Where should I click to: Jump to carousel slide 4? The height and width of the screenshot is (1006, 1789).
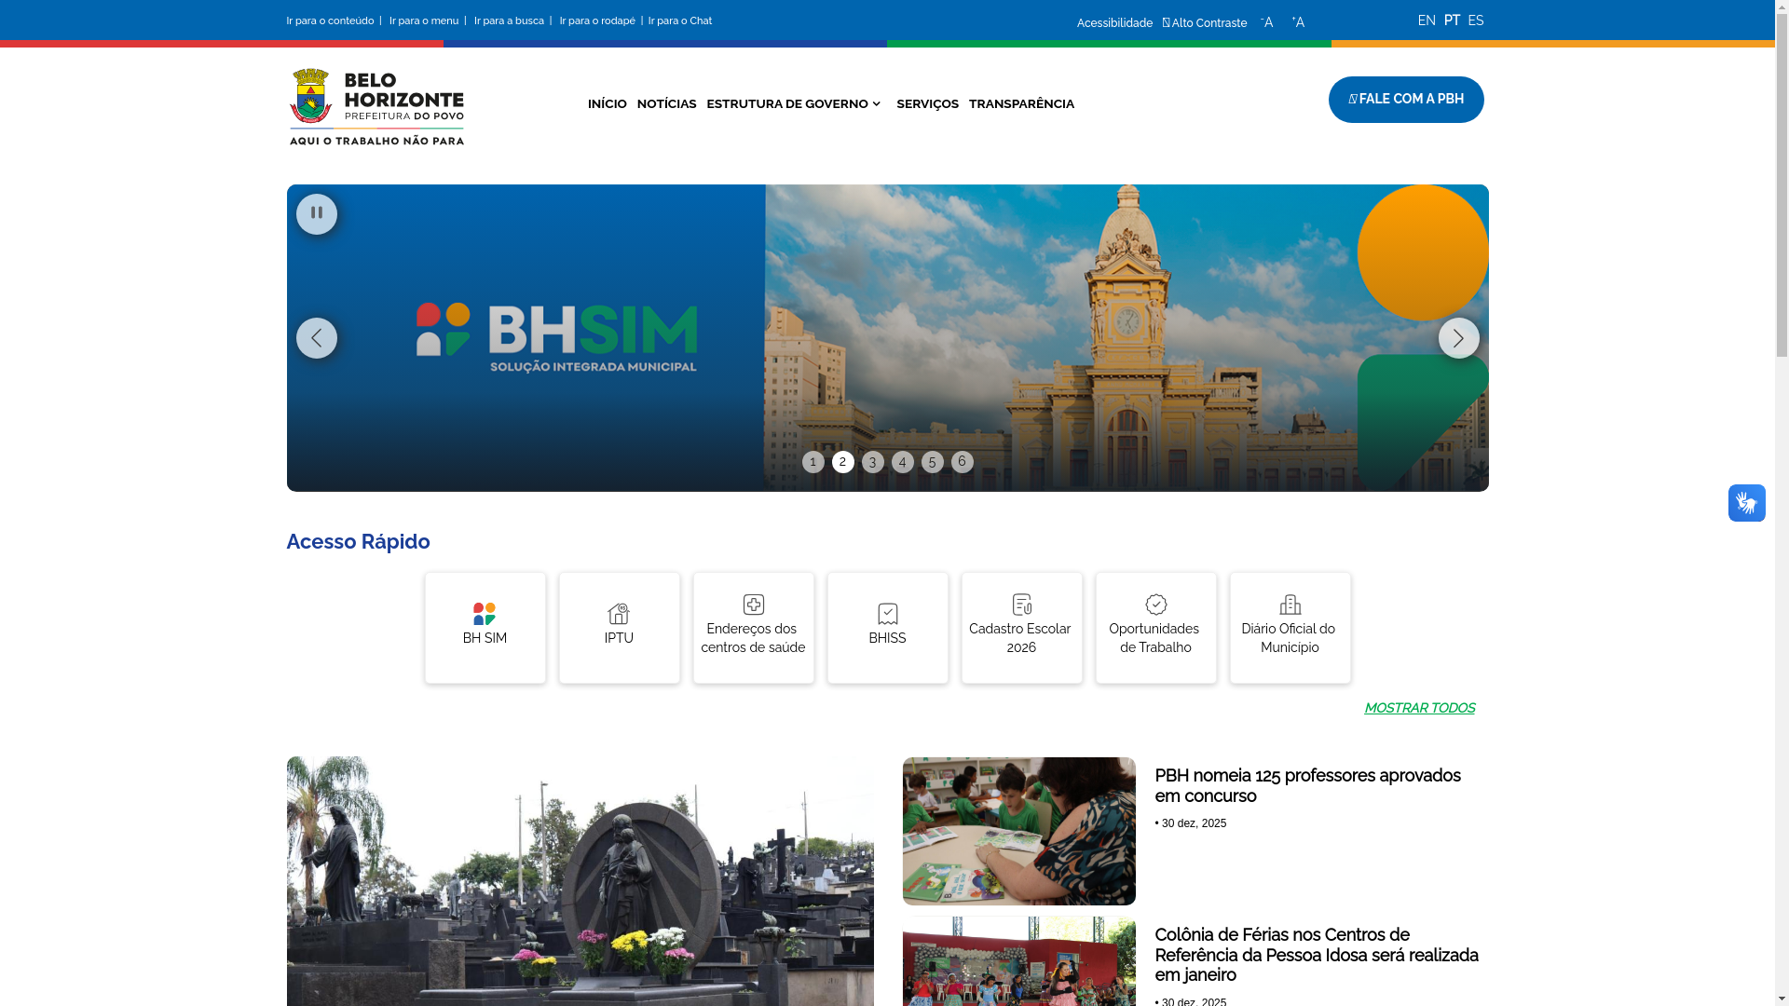(x=903, y=462)
